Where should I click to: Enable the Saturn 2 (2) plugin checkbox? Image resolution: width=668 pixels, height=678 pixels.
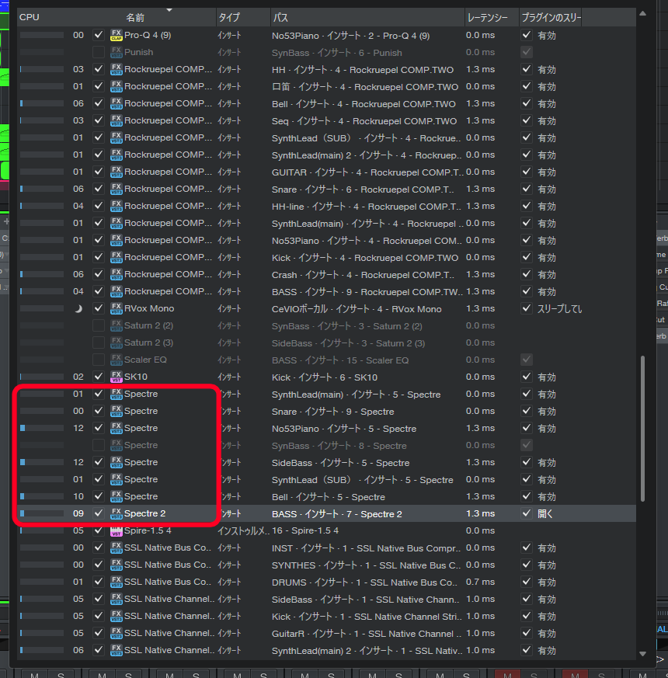[98, 325]
